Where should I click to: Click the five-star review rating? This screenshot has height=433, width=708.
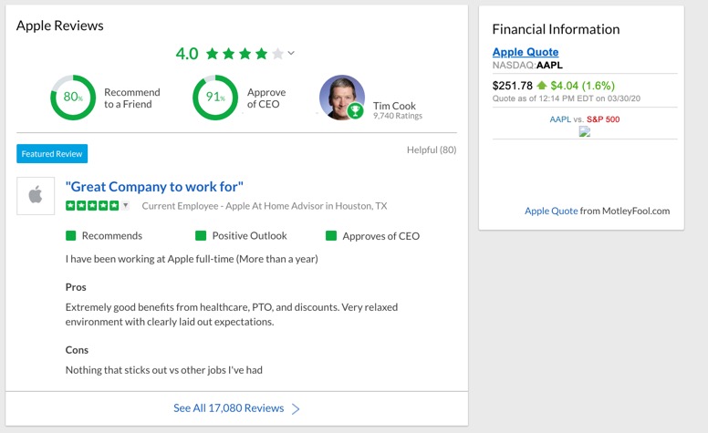92,206
